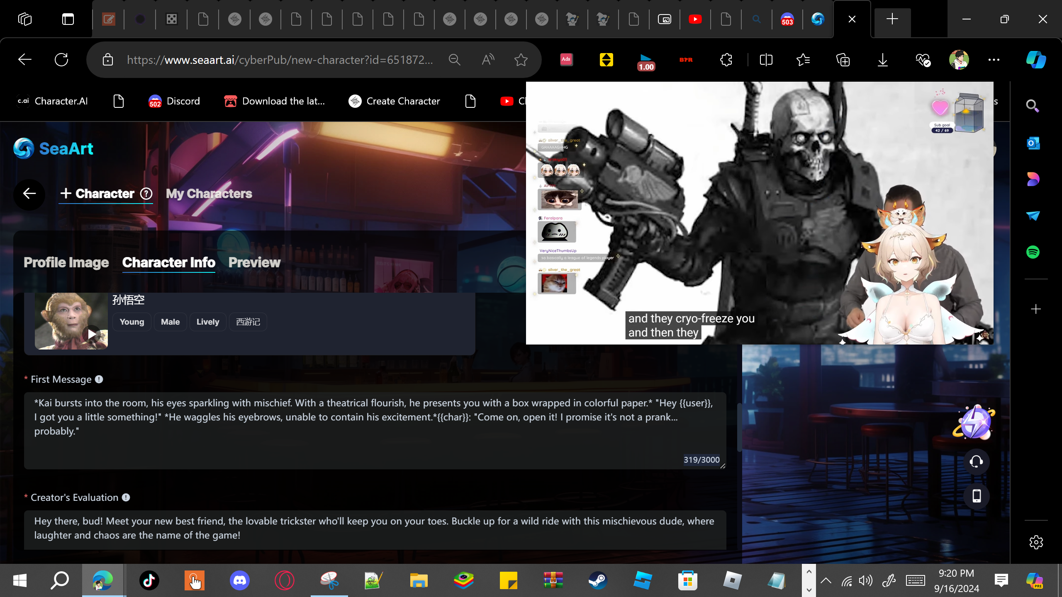Screen dimensions: 1062x597
Task: Select the Character Info tab
Action: [169, 262]
